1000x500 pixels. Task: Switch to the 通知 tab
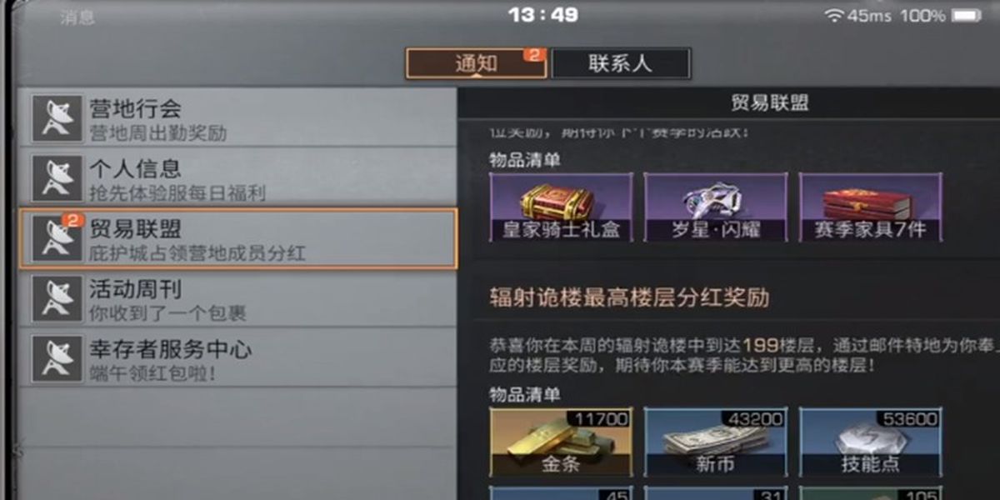tap(476, 63)
